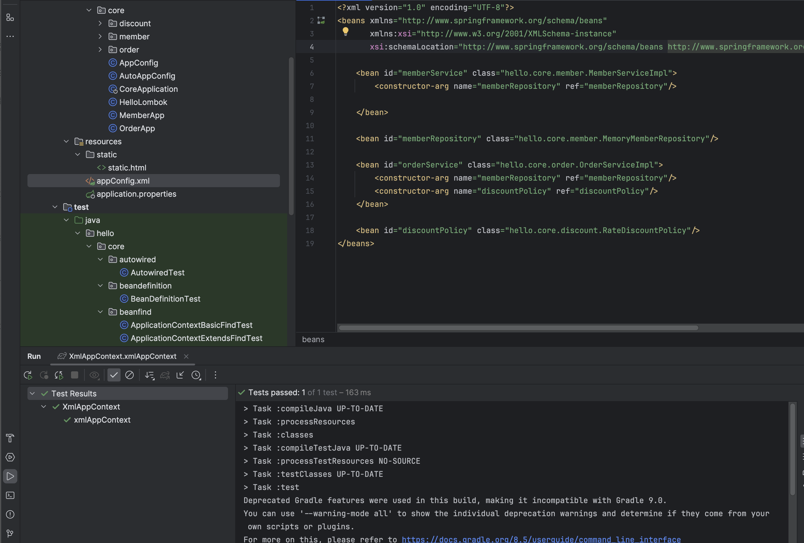The image size is (804, 543).
Task: Select the AutoAppConfig class
Action: coord(147,76)
